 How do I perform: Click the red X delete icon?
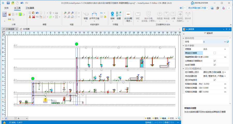33,17
